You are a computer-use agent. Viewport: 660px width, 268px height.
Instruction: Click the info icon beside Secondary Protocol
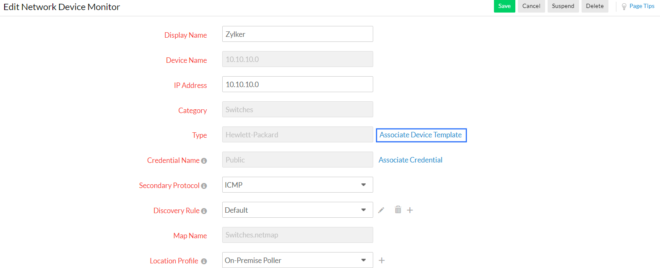point(204,186)
